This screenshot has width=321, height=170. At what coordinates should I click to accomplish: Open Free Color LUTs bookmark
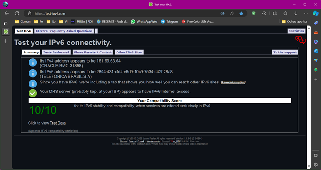(198, 21)
